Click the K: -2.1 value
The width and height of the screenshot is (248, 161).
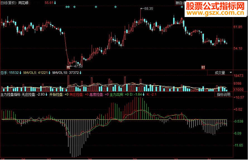click(x=151, y=94)
